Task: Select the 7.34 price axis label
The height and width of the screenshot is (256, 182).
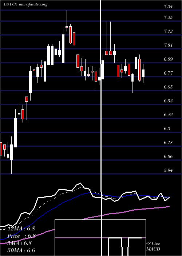Action: [x=168, y=7]
